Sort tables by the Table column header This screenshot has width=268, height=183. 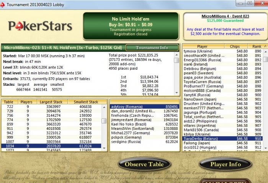10,102
